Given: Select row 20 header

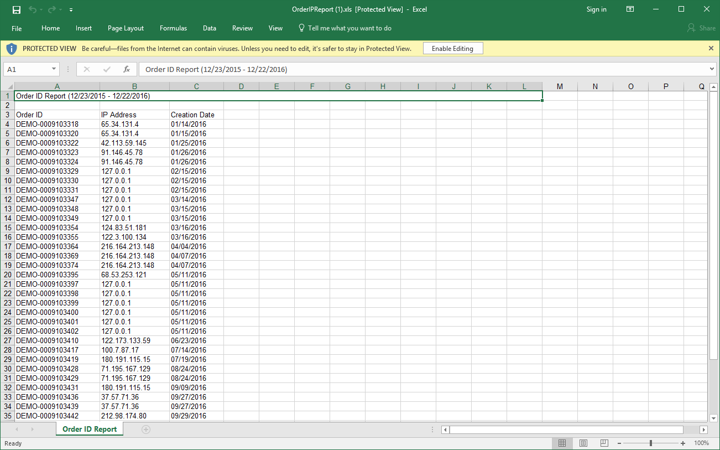Looking at the screenshot, I should (7, 275).
